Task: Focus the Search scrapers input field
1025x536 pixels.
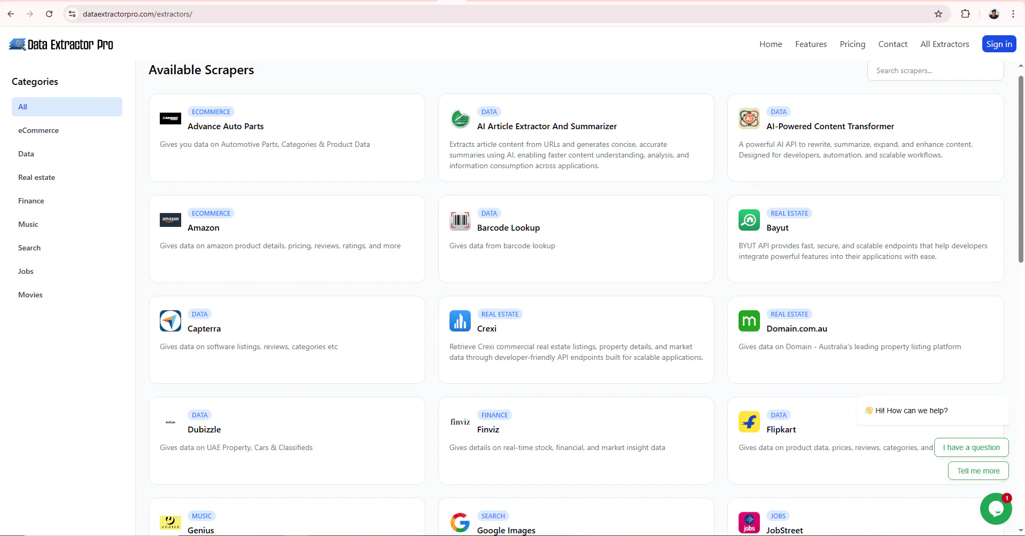Action: (x=935, y=70)
